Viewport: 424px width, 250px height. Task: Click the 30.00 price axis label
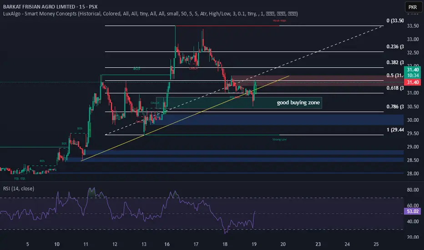413,120
